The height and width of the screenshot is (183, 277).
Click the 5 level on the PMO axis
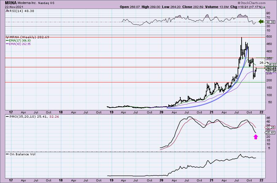click(x=269, y=148)
